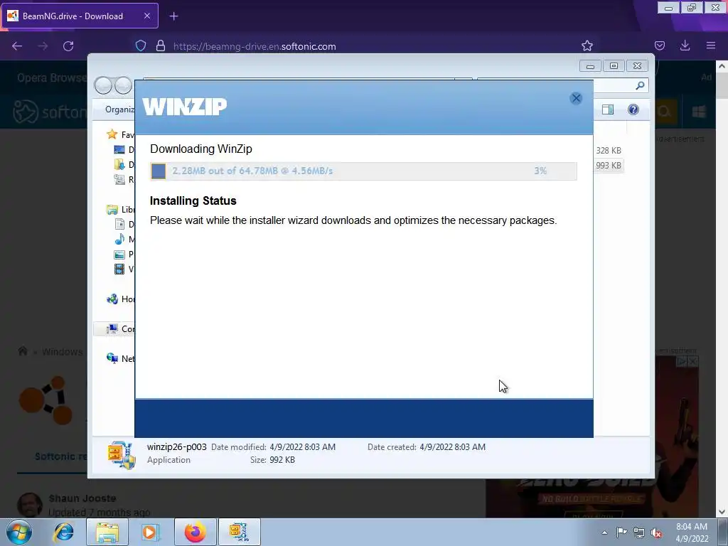
Task: Click the Firefox page scrollbar up arrow
Action: point(722,66)
